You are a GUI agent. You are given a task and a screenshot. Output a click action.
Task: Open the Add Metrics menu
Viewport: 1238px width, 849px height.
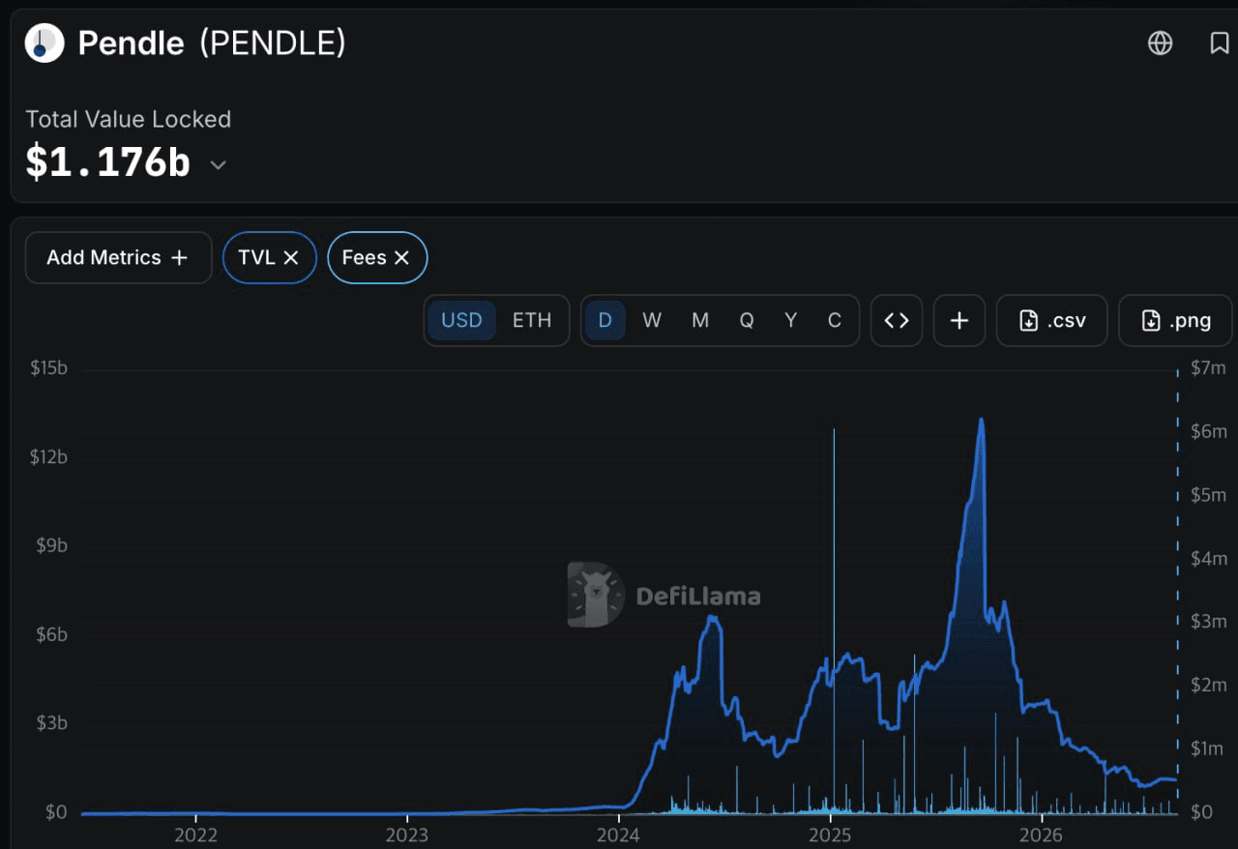point(118,258)
